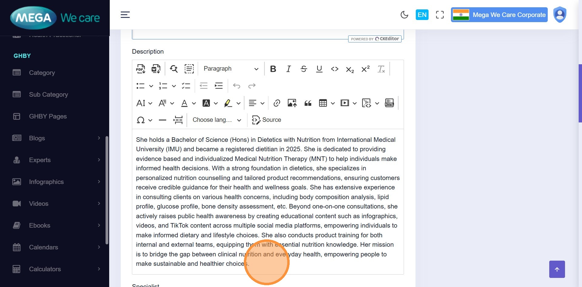The image size is (582, 287).
Task: Expand the insert table dropdown
Action: pos(333,103)
